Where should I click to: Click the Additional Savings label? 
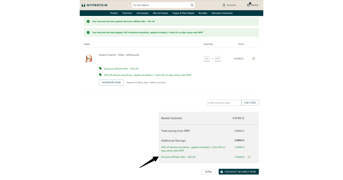point(174,140)
